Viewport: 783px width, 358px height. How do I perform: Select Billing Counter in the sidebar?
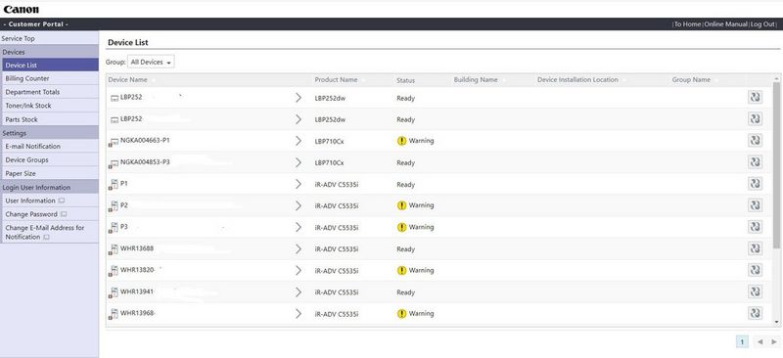(x=51, y=78)
